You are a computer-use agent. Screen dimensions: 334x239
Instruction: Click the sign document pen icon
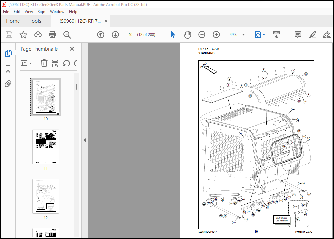326,34
